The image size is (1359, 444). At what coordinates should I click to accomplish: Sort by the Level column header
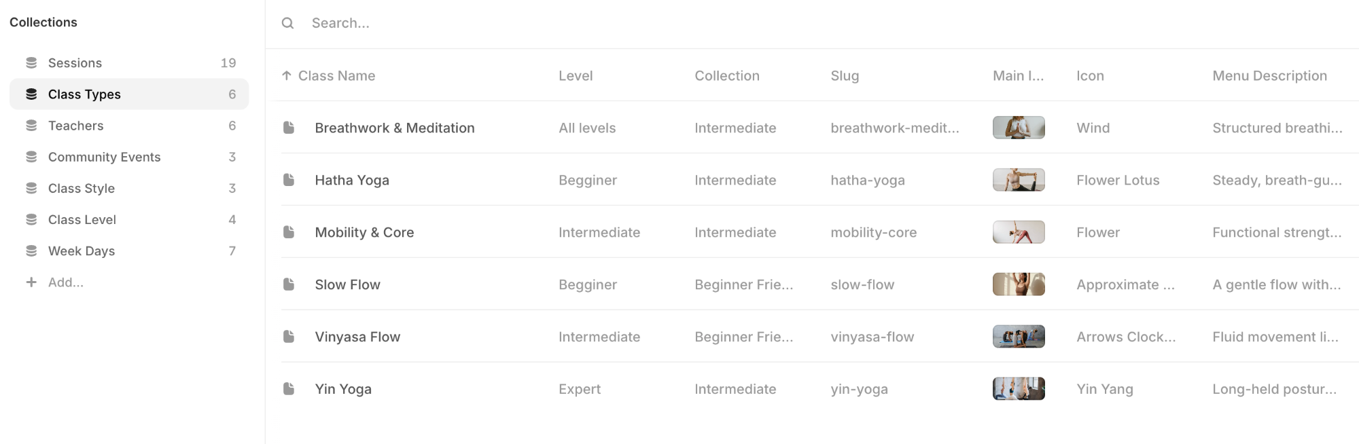(576, 76)
